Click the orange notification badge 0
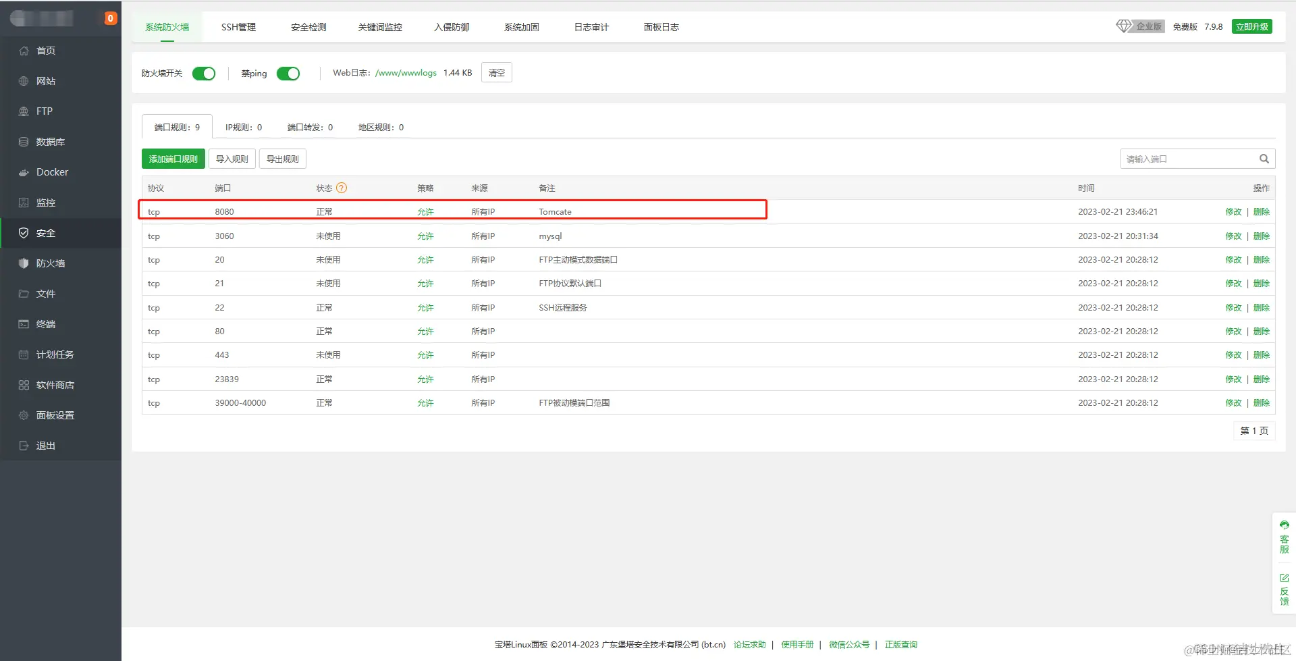The width and height of the screenshot is (1296, 661). click(111, 18)
